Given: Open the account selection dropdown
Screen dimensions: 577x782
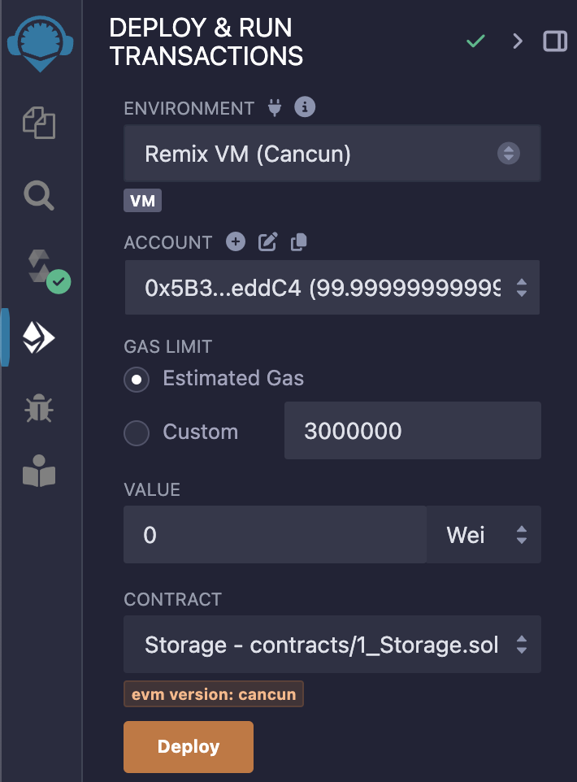Looking at the screenshot, I should [x=332, y=287].
